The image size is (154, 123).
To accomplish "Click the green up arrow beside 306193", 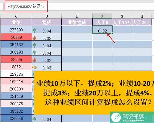I will pos(34,53).
